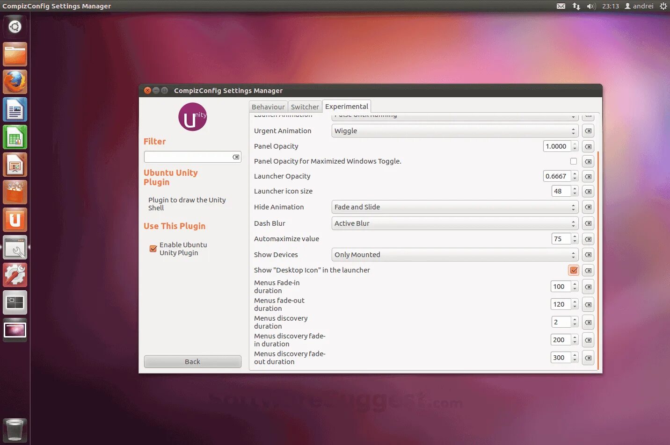Open the Dash Blur dropdown
Screen dimensions: 670x445
[x=455, y=223]
